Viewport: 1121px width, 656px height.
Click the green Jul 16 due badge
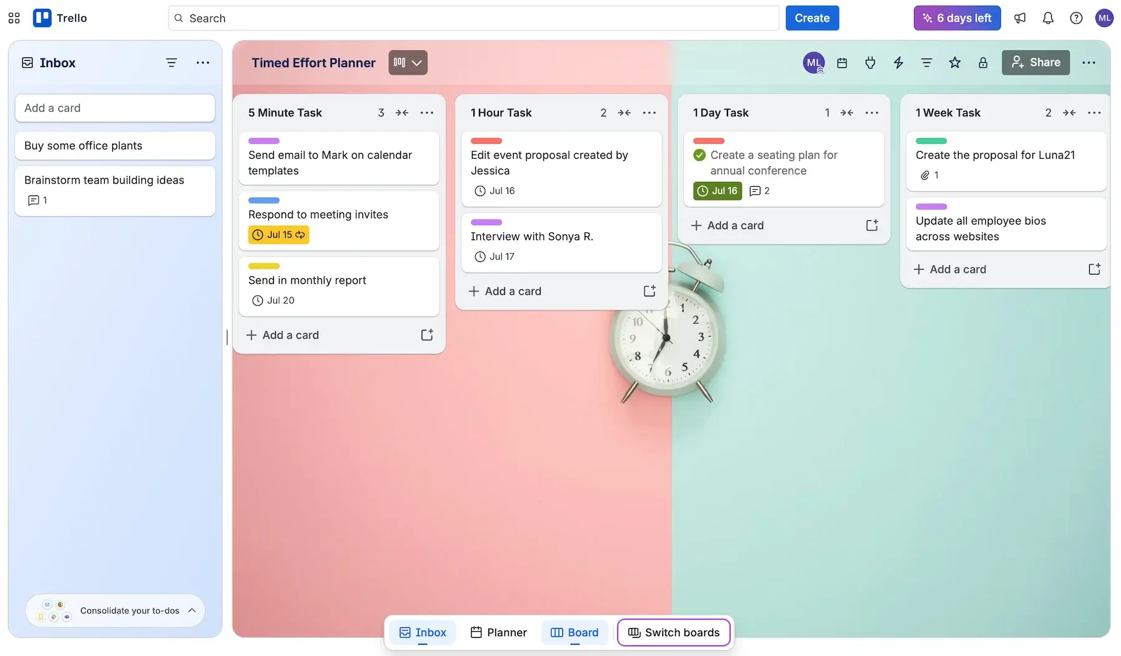point(717,190)
